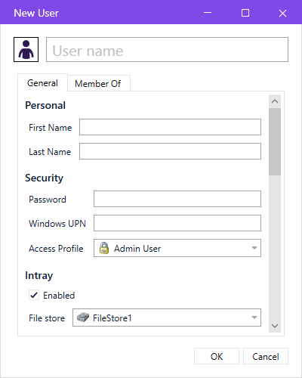Click the Password field
The width and height of the screenshot is (302, 378).
tap(177, 199)
